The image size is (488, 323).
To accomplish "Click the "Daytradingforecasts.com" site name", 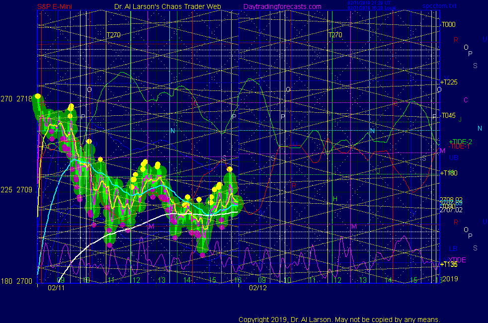I will pos(282,6).
